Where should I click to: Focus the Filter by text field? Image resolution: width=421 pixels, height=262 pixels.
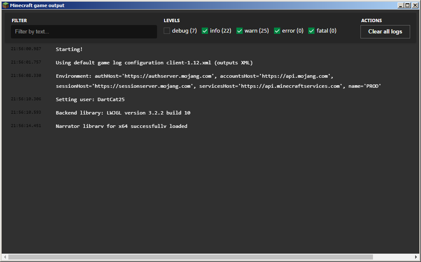[x=84, y=32]
